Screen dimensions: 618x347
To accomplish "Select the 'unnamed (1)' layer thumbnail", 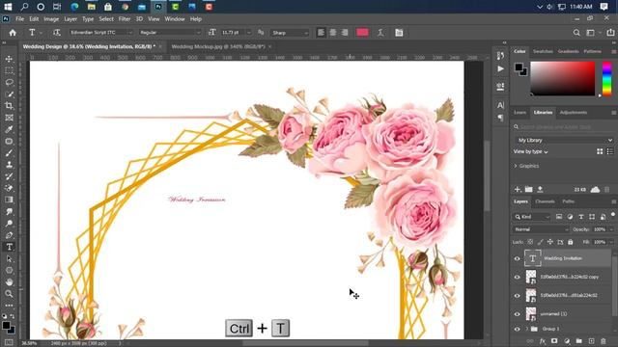I will click(x=531, y=314).
